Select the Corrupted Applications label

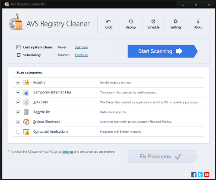51,132
